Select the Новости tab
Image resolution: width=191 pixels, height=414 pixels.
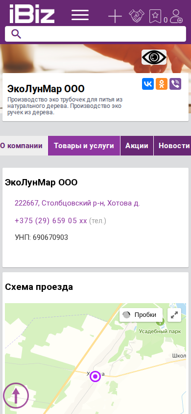tap(172, 146)
